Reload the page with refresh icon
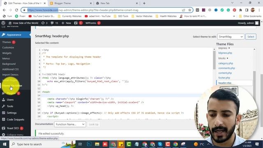The height and width of the screenshot is (148, 263). click(16, 10)
